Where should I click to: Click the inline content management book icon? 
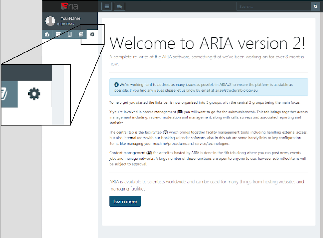149,153
